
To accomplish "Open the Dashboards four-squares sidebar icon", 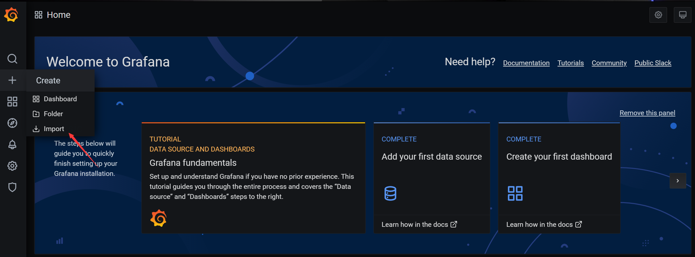I will click(x=12, y=102).
